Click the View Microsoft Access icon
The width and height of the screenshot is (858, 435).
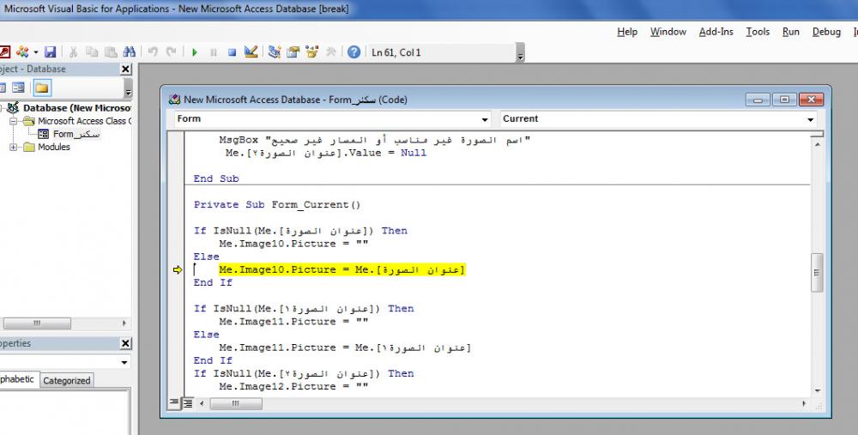click(3, 52)
